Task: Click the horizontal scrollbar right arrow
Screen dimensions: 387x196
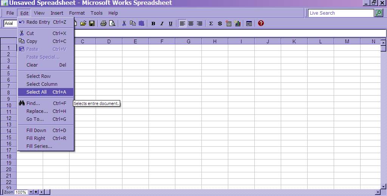Action: 378,192
